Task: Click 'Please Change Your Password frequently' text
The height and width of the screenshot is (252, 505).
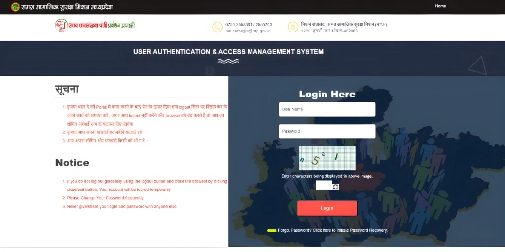Action: click(105, 198)
